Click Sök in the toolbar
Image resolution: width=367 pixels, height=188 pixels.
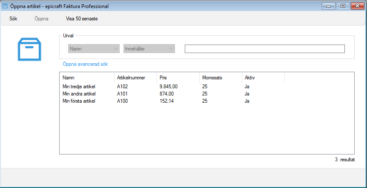13,19
